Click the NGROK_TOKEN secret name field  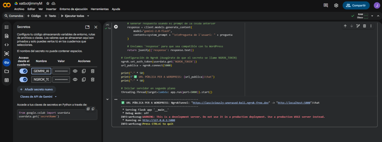(41, 79)
